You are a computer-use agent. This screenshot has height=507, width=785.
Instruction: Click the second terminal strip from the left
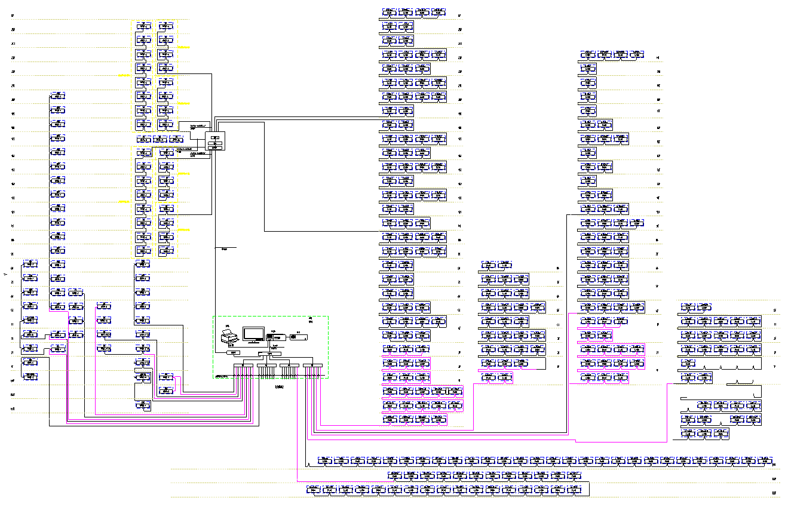pos(267,365)
